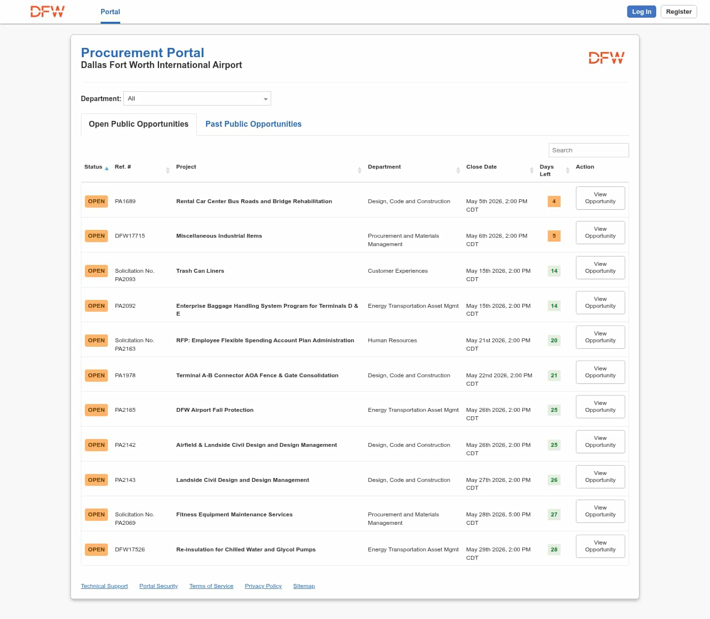
Task: Open the Portal navigation tab
Action: click(110, 12)
